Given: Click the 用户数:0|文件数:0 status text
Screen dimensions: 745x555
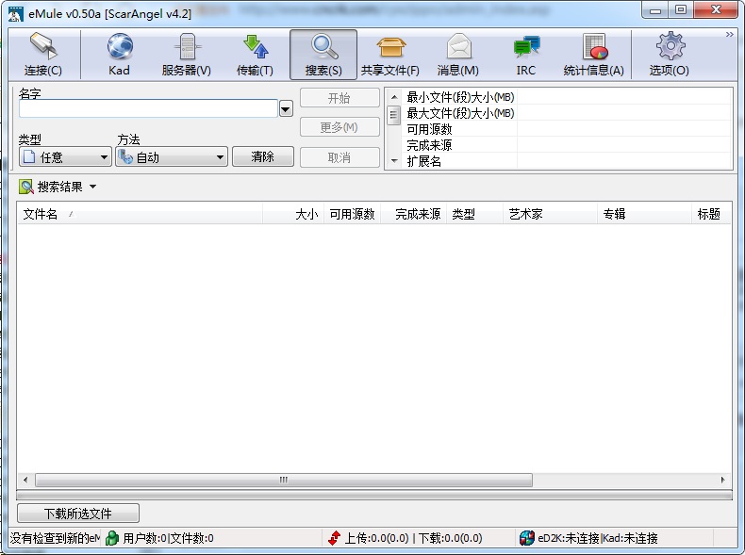Looking at the screenshot, I should tap(168, 538).
